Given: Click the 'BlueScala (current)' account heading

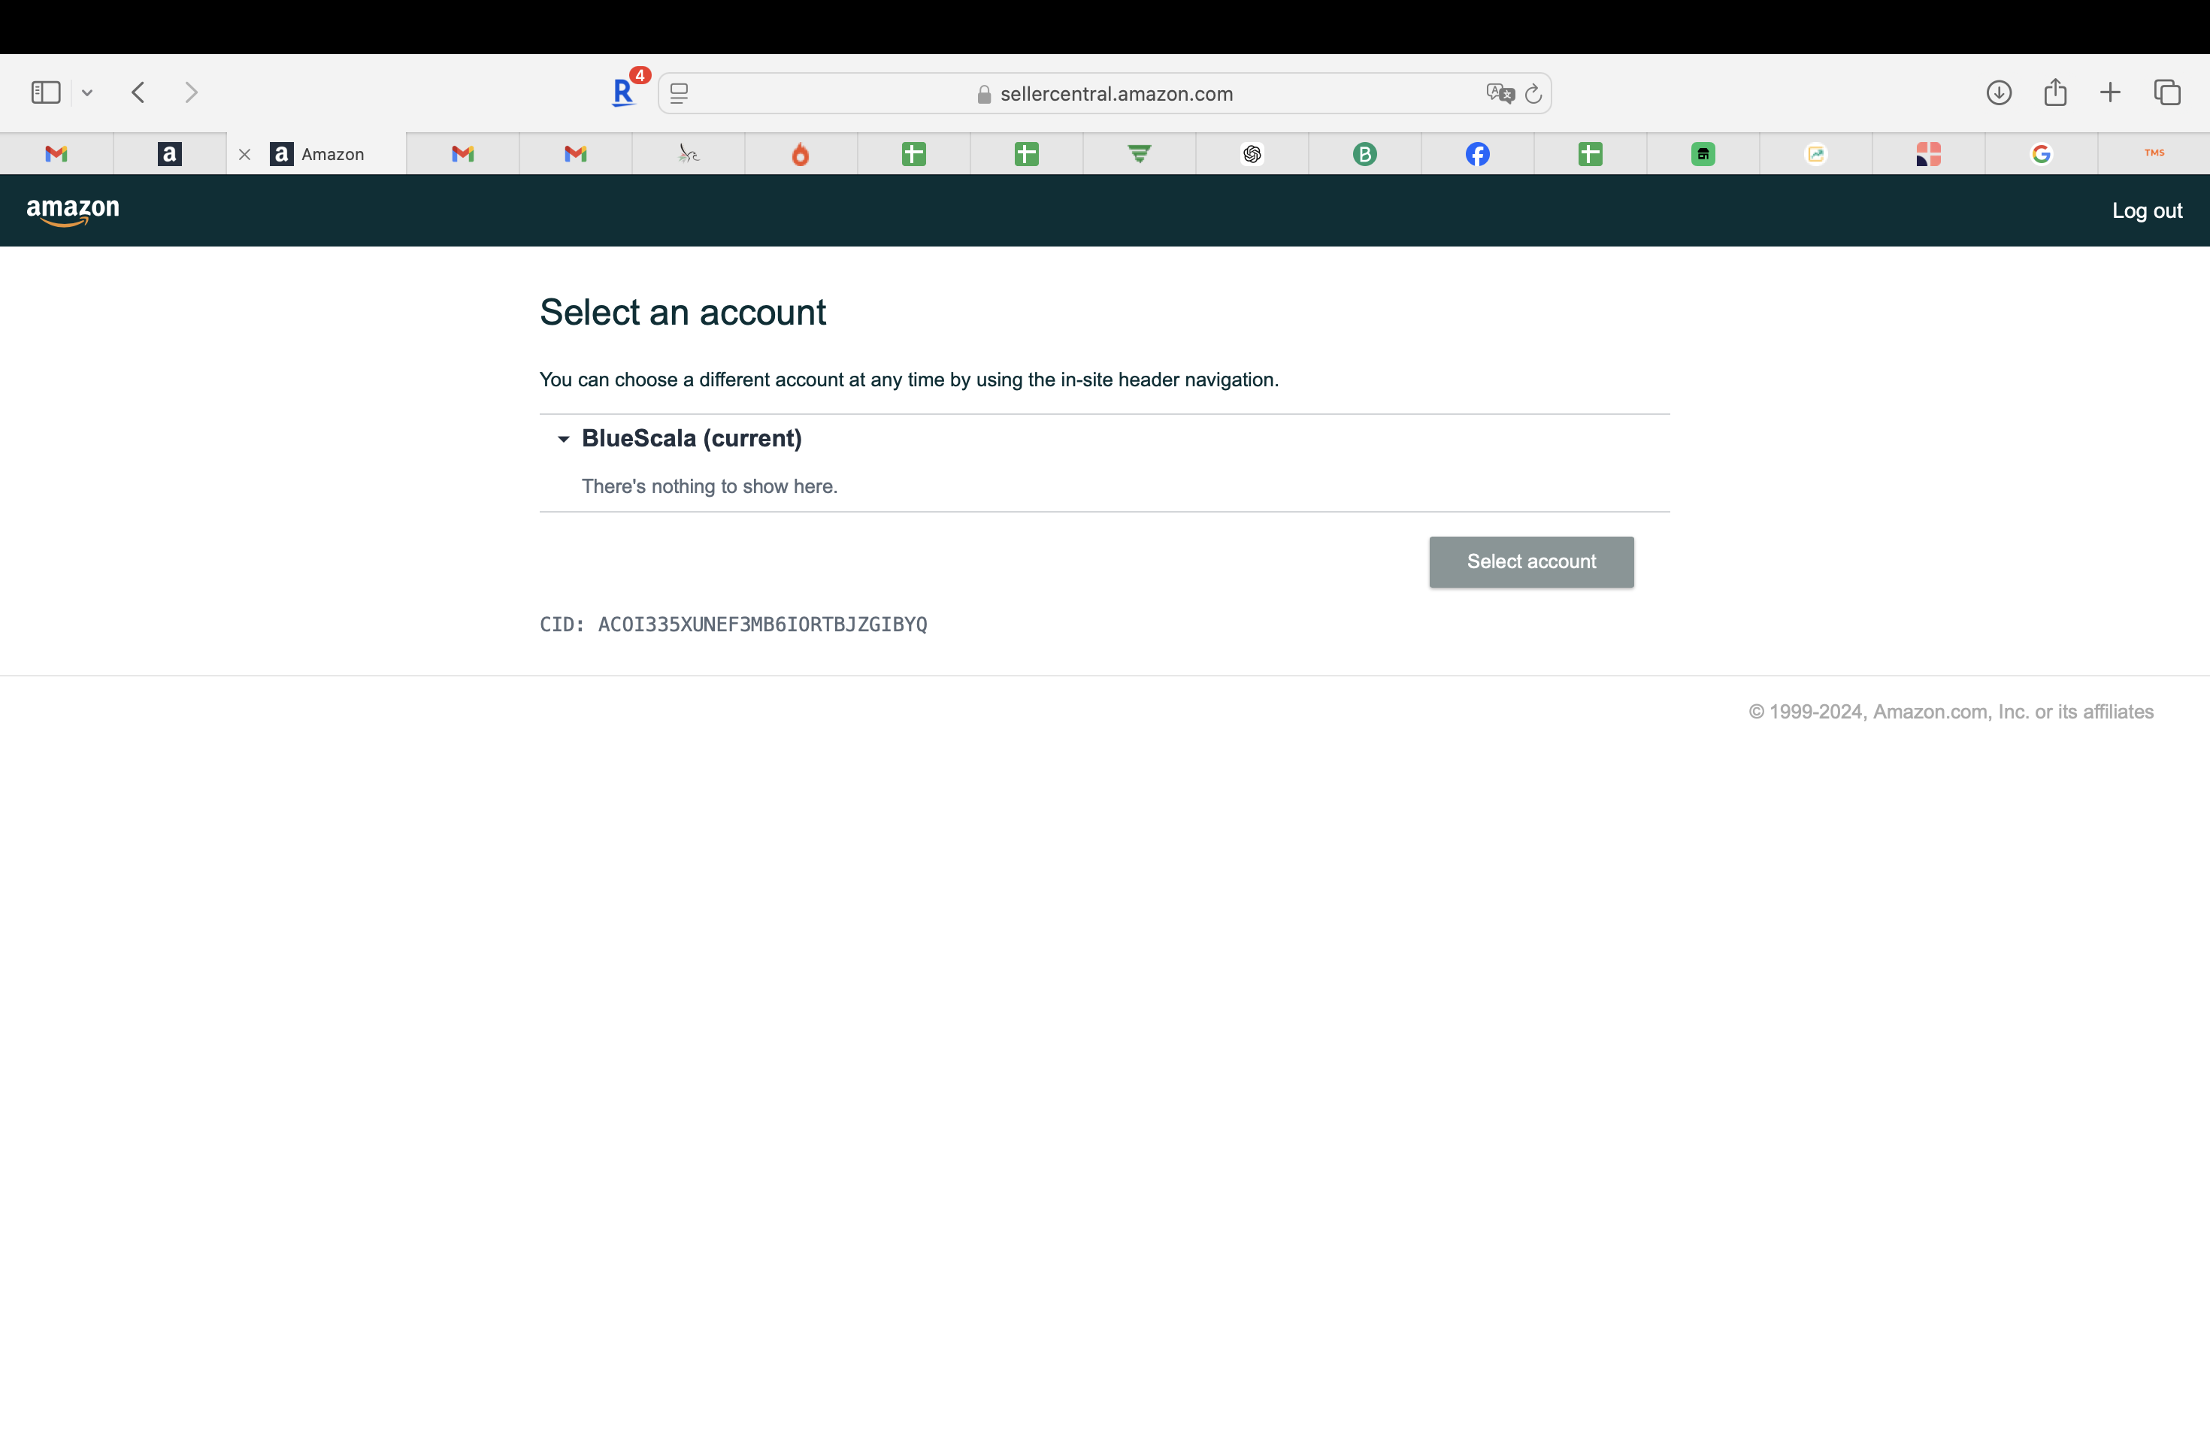Looking at the screenshot, I should 692,438.
